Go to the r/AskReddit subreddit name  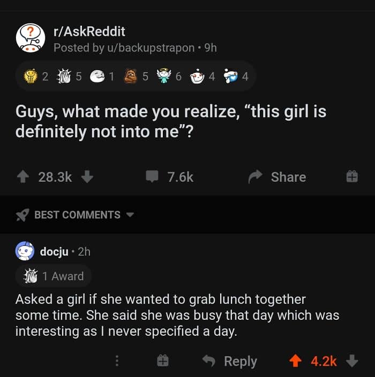click(89, 32)
